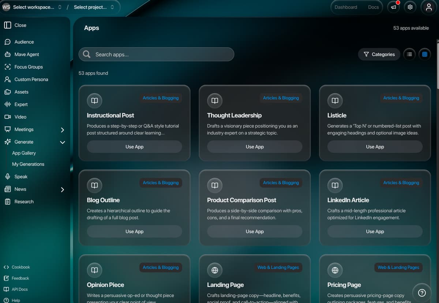Open App Gallery submenu item
439x303 pixels.
click(x=24, y=153)
